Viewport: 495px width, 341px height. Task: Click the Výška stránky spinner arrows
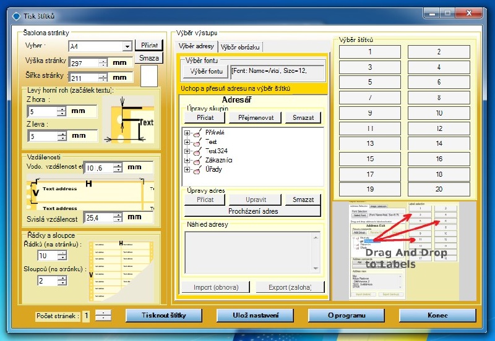pyautogui.click(x=103, y=63)
